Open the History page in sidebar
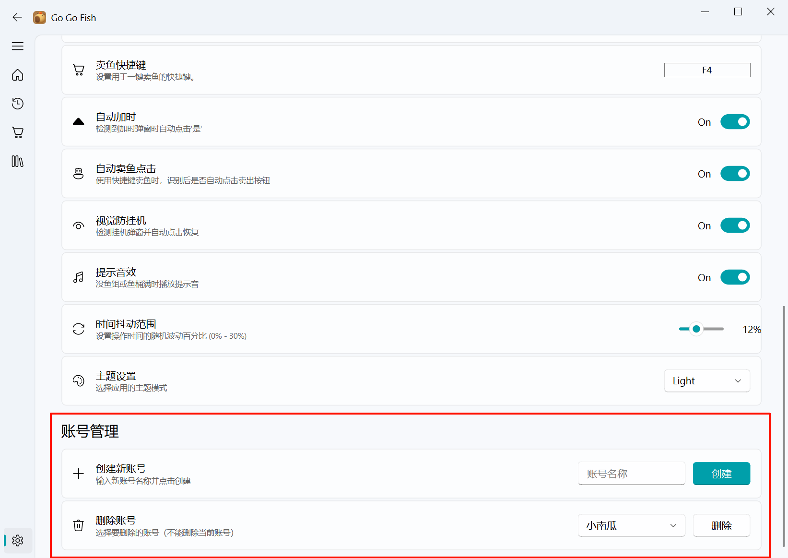The width and height of the screenshot is (788, 558). click(18, 104)
